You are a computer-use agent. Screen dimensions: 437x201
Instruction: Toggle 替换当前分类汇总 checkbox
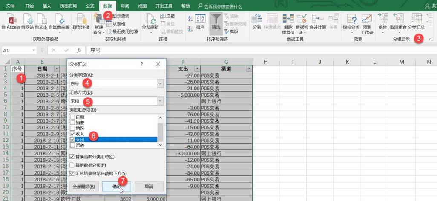(72, 157)
